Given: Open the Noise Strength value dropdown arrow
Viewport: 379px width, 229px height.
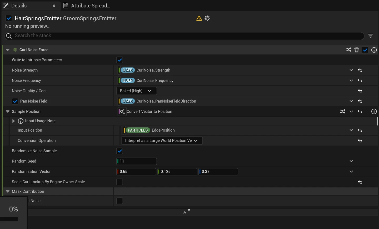Looking at the screenshot, I should pos(351,70).
